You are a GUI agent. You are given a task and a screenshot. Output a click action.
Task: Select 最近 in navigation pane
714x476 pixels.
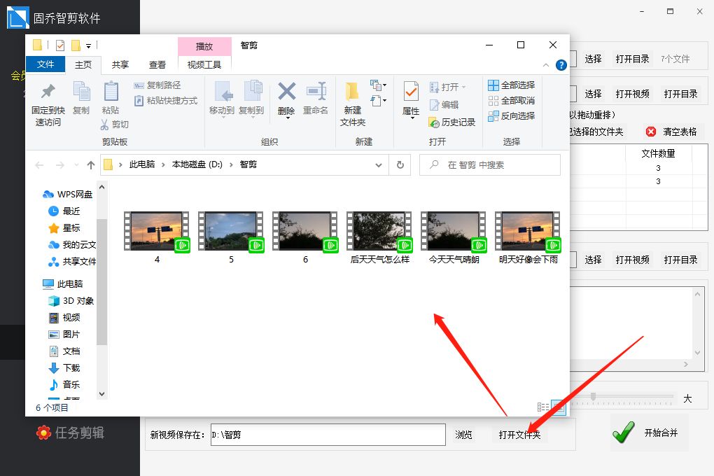point(64,211)
